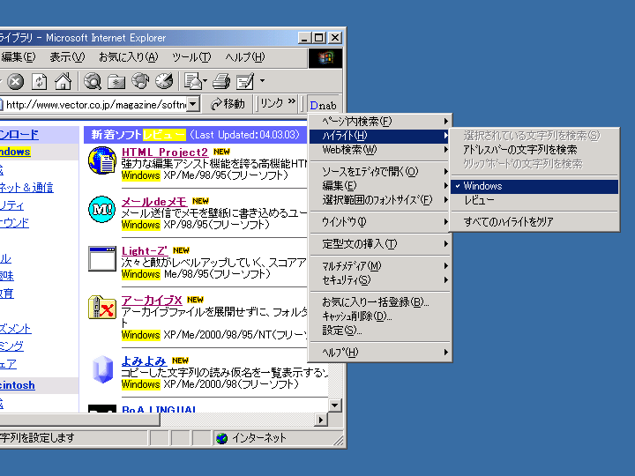Screen dimensions: 635x476
Task: Toggle the checked Windows highlight entry
Action: click(x=534, y=186)
